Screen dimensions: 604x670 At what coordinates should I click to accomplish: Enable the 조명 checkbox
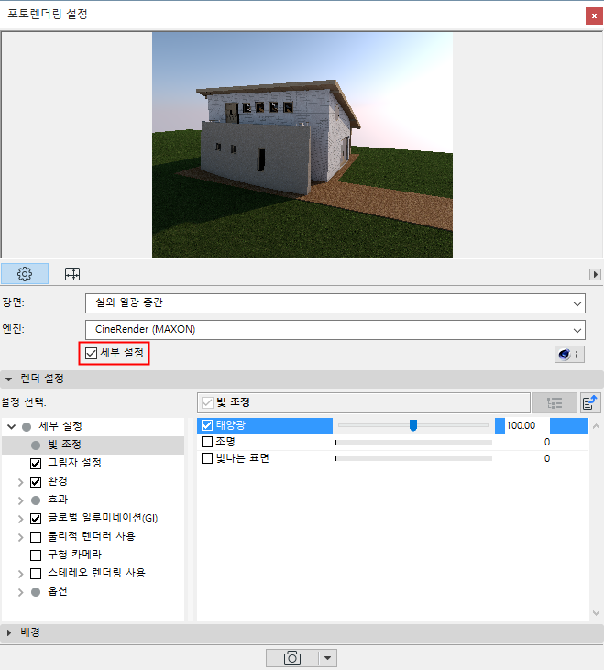tap(207, 442)
